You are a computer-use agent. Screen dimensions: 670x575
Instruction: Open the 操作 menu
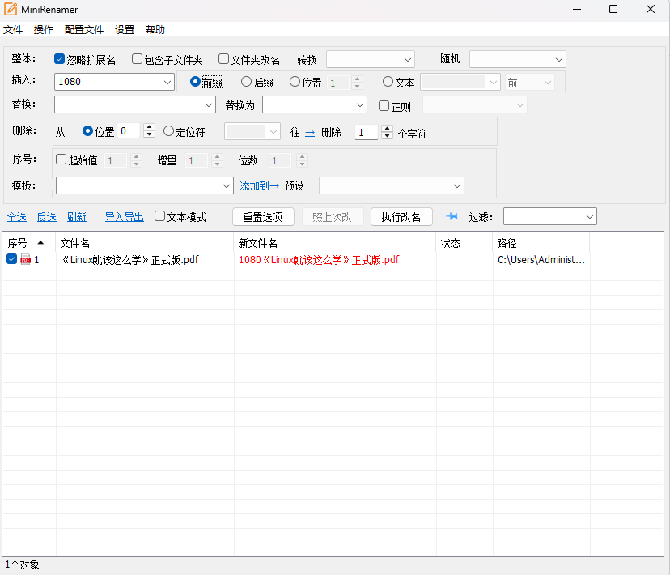click(43, 29)
